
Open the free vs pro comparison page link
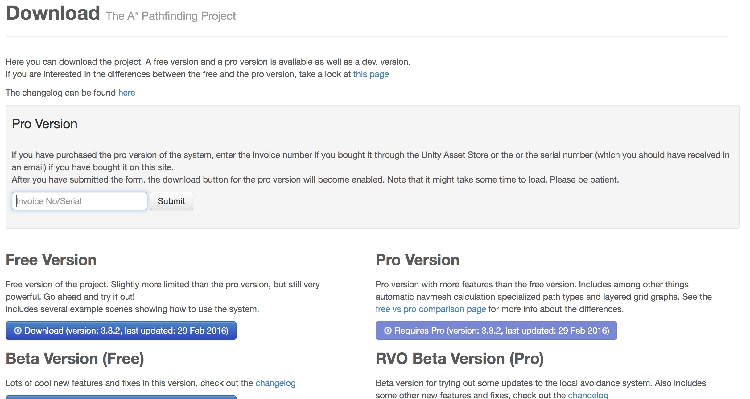click(x=431, y=309)
